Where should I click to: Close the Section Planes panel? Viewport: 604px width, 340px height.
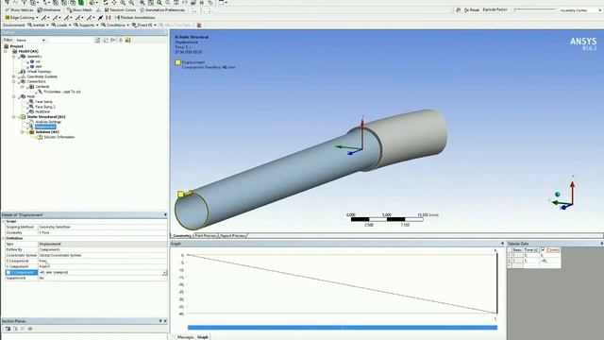[x=165, y=321]
